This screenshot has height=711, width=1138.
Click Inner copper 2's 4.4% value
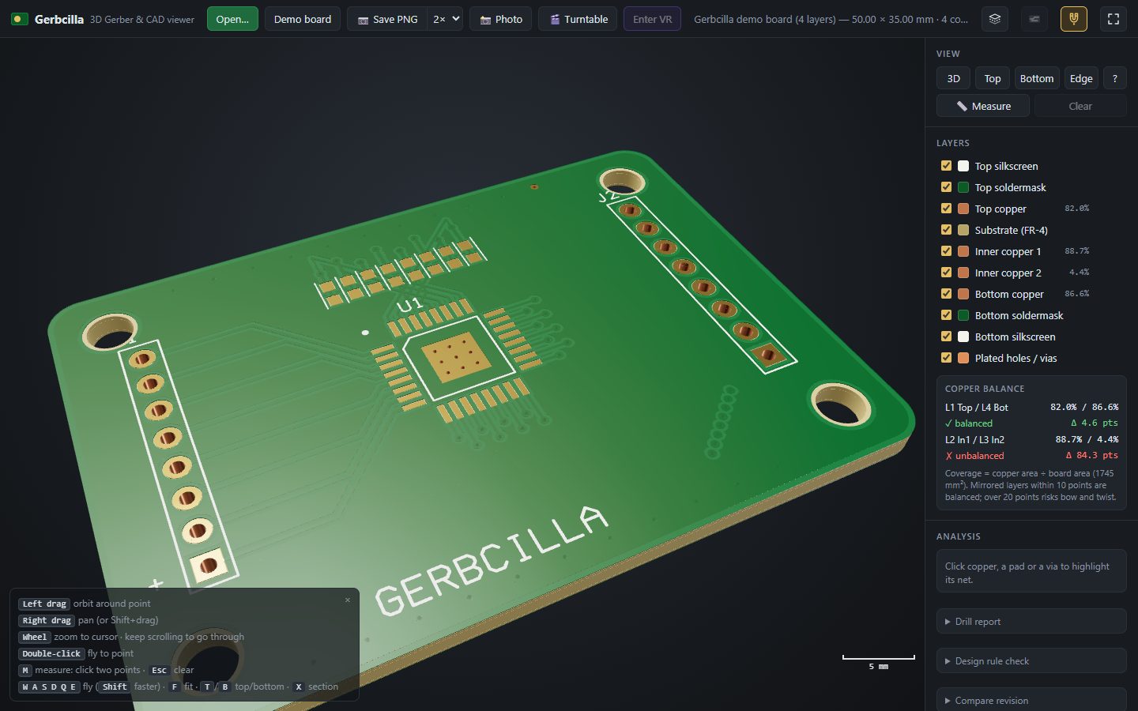tap(1079, 273)
